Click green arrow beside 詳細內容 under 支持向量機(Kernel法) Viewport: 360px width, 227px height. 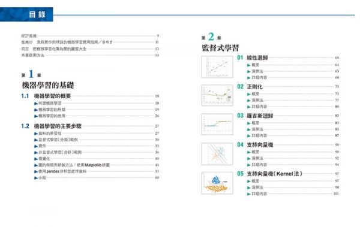coord(248,194)
